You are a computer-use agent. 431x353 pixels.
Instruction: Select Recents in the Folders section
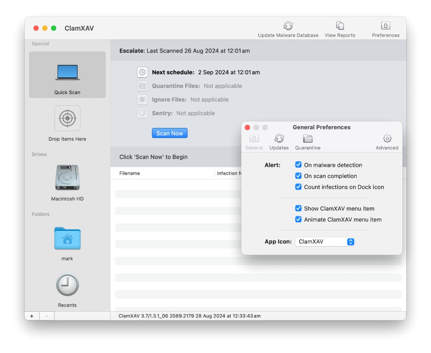(x=67, y=285)
